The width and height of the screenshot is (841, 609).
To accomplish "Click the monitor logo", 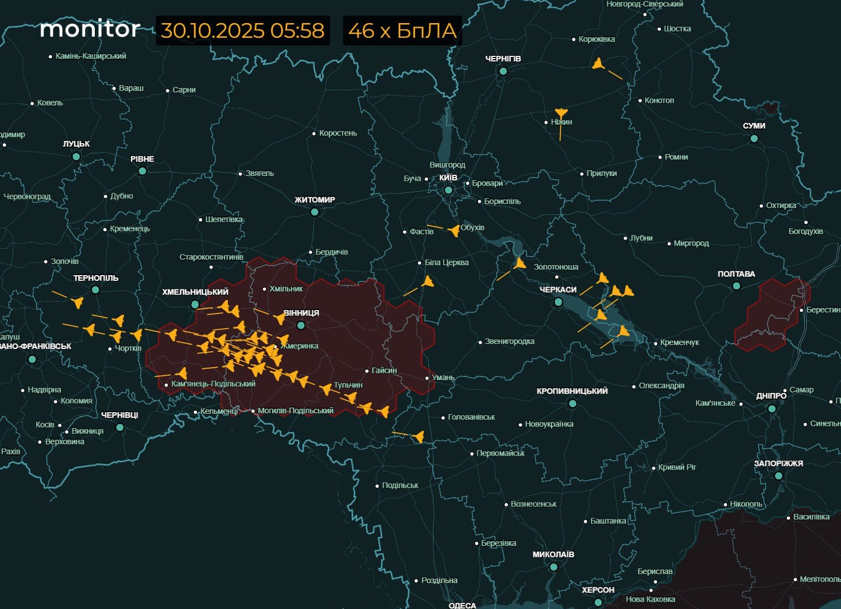I will coord(90,29).
